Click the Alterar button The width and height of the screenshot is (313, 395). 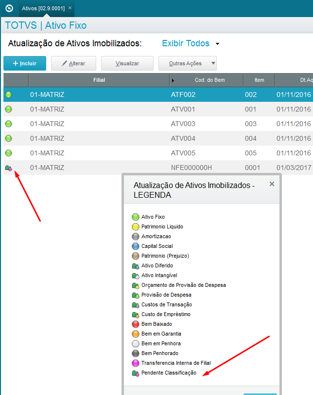coord(73,63)
